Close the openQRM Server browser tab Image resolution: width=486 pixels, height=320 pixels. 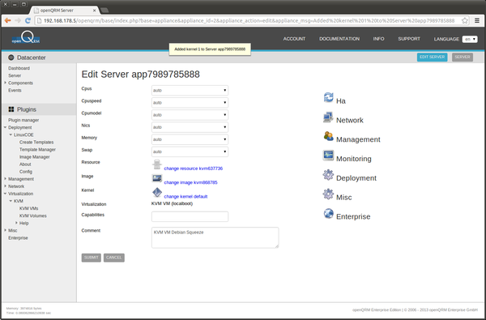tap(95, 11)
